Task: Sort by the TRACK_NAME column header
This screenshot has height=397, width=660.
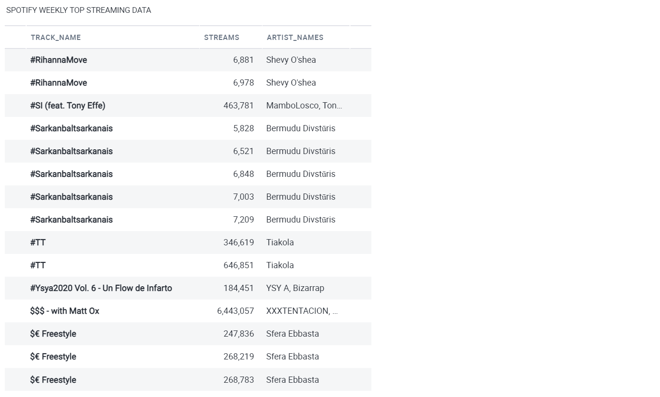Action: (56, 38)
